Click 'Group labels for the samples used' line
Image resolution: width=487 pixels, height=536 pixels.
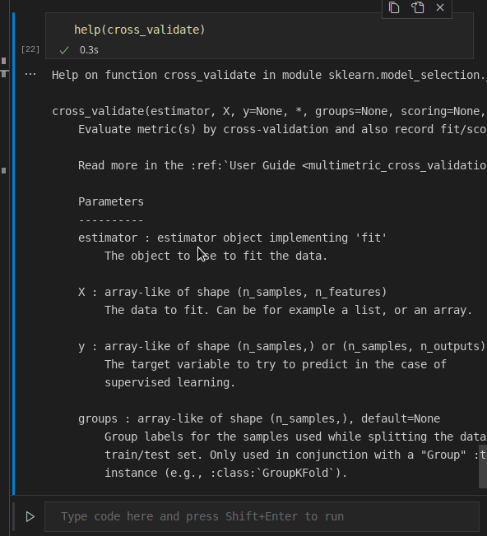[295, 437]
